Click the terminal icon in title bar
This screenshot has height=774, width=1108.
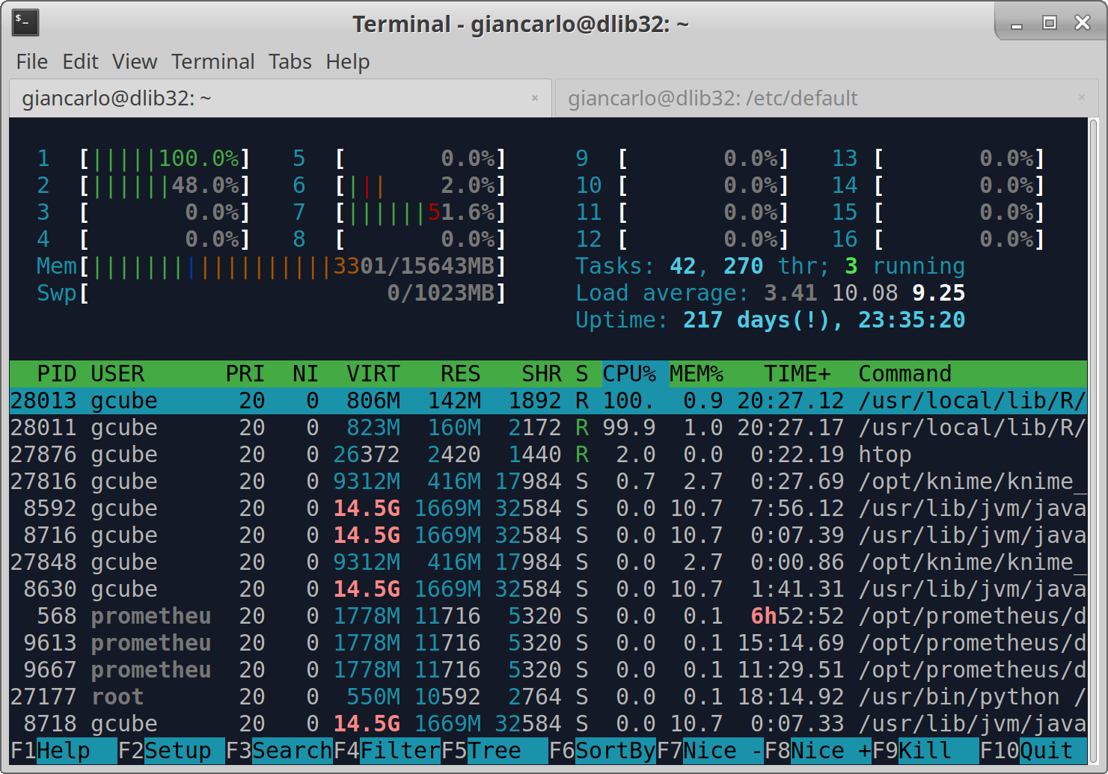[x=25, y=22]
